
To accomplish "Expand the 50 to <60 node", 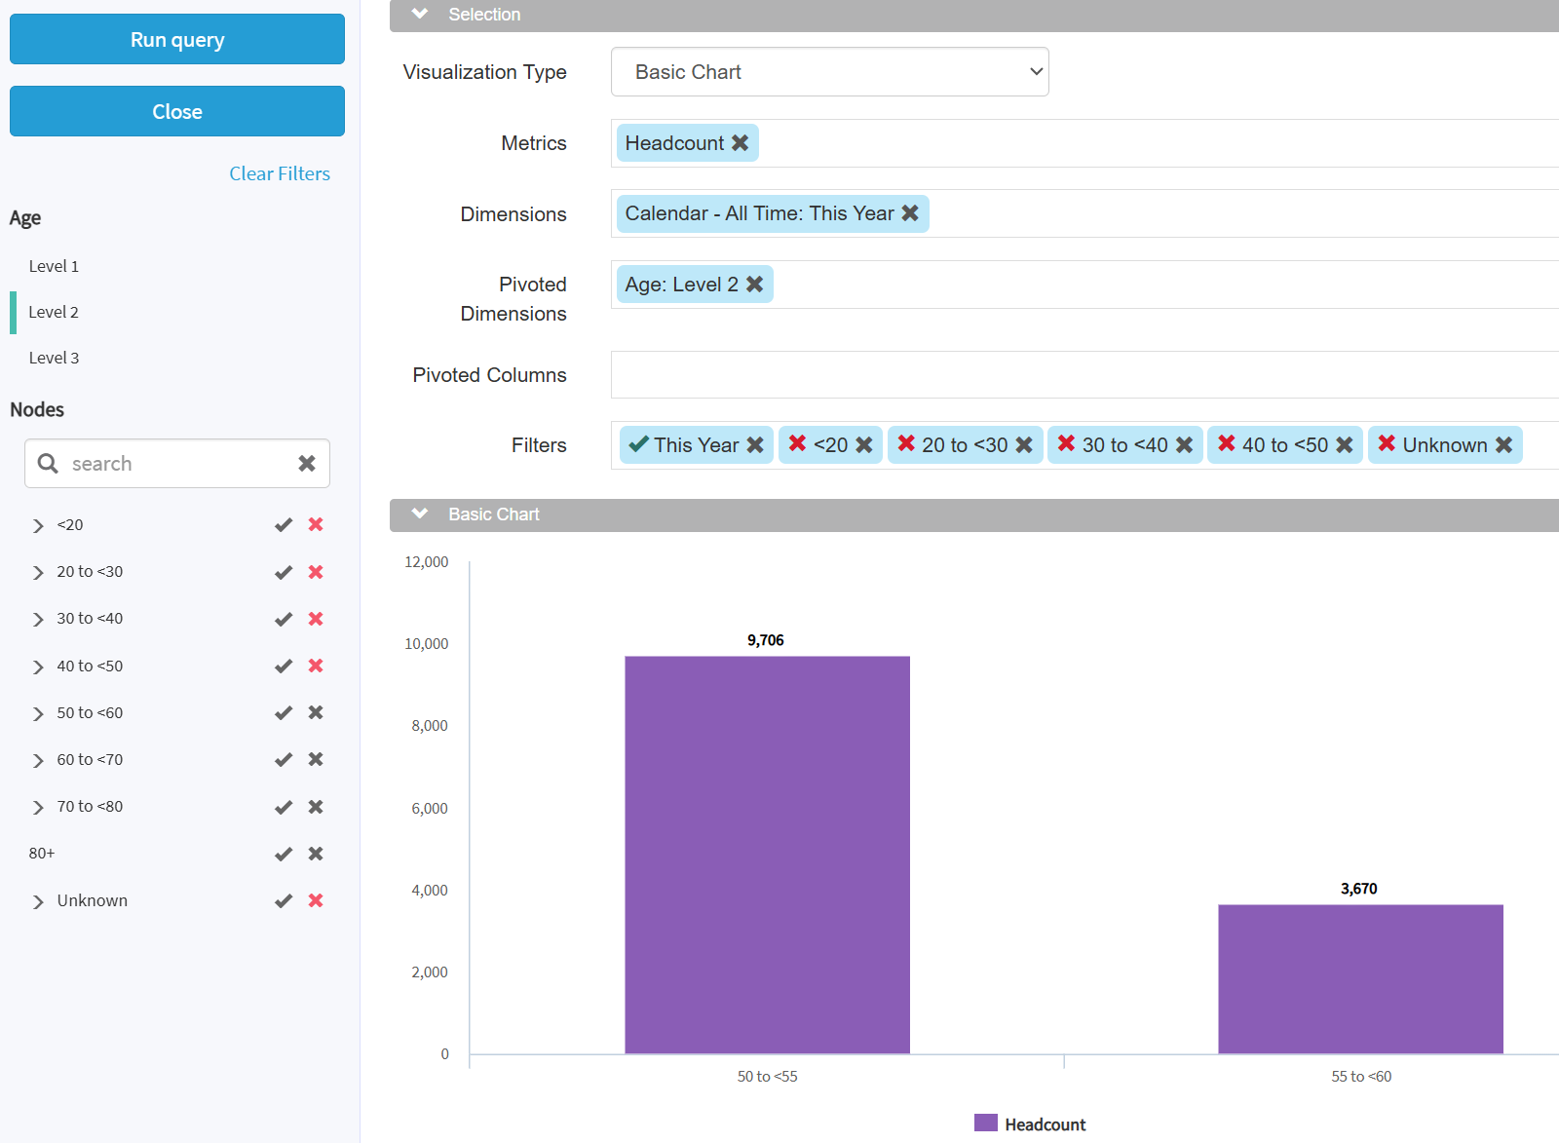I will click(x=38, y=714).
